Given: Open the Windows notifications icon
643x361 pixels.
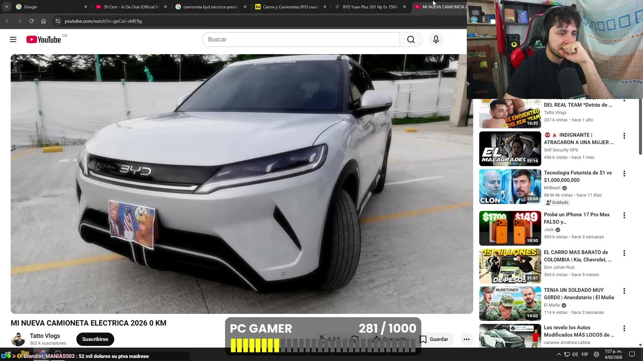Looking at the screenshot, I should tap(632, 354).
